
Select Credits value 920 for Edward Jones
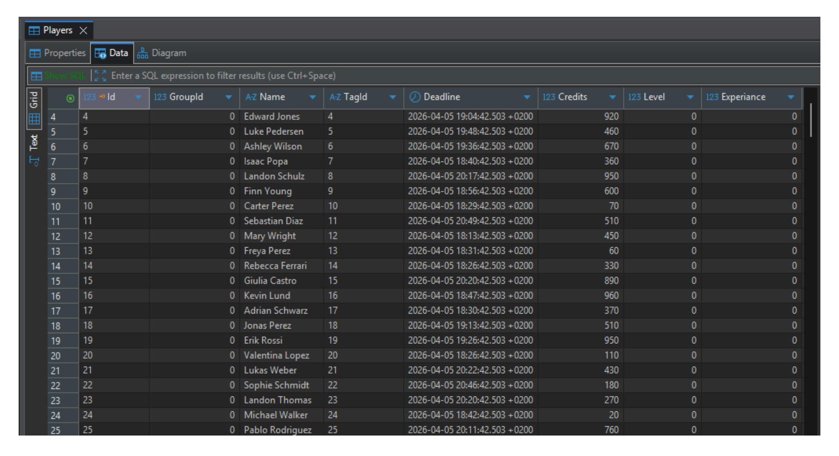[580, 117]
